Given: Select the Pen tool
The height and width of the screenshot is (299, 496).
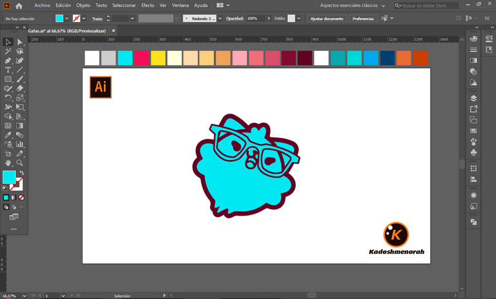Looking at the screenshot, I should click(8, 61).
